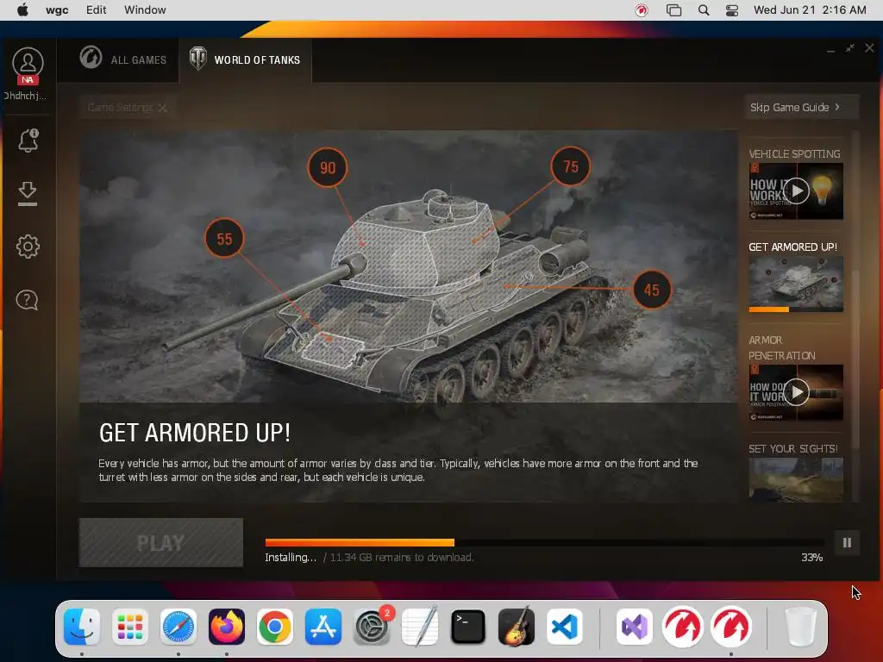Launch Visual Studio from the Dock
This screenshot has width=883, height=662.
[634, 627]
